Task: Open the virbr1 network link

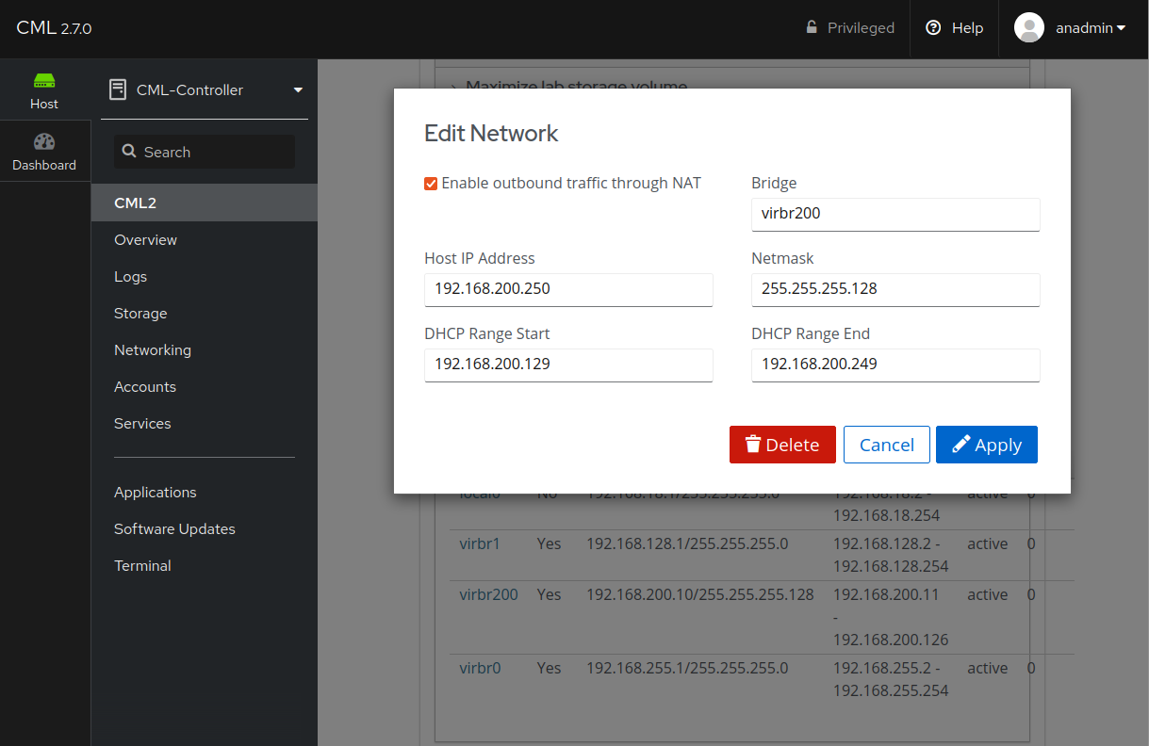Action: click(x=480, y=544)
